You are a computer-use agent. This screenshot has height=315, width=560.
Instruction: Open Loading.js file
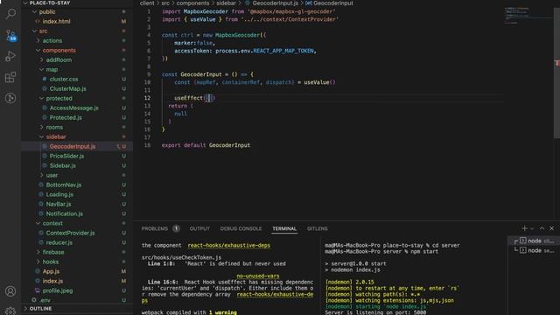[x=59, y=194]
